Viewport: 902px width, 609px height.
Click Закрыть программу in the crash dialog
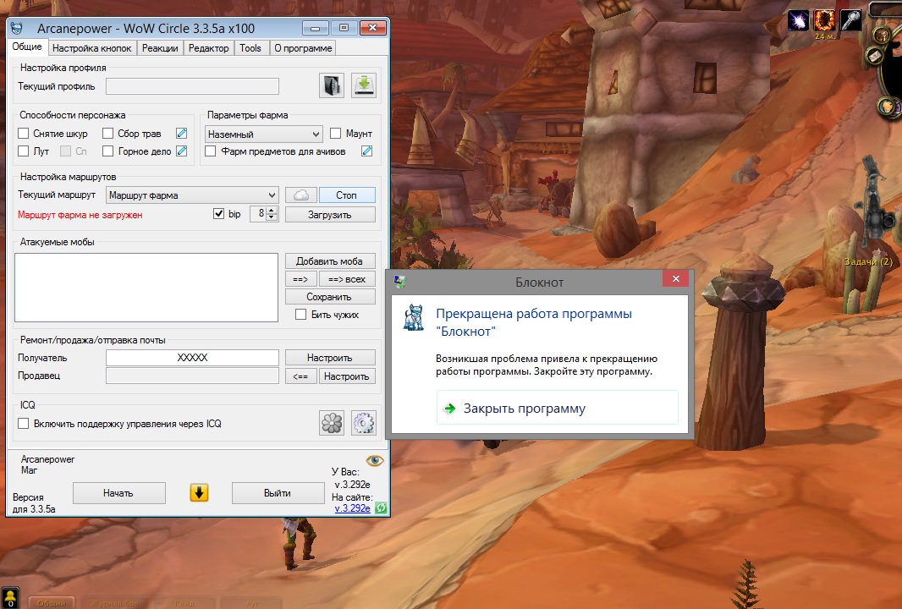(524, 409)
